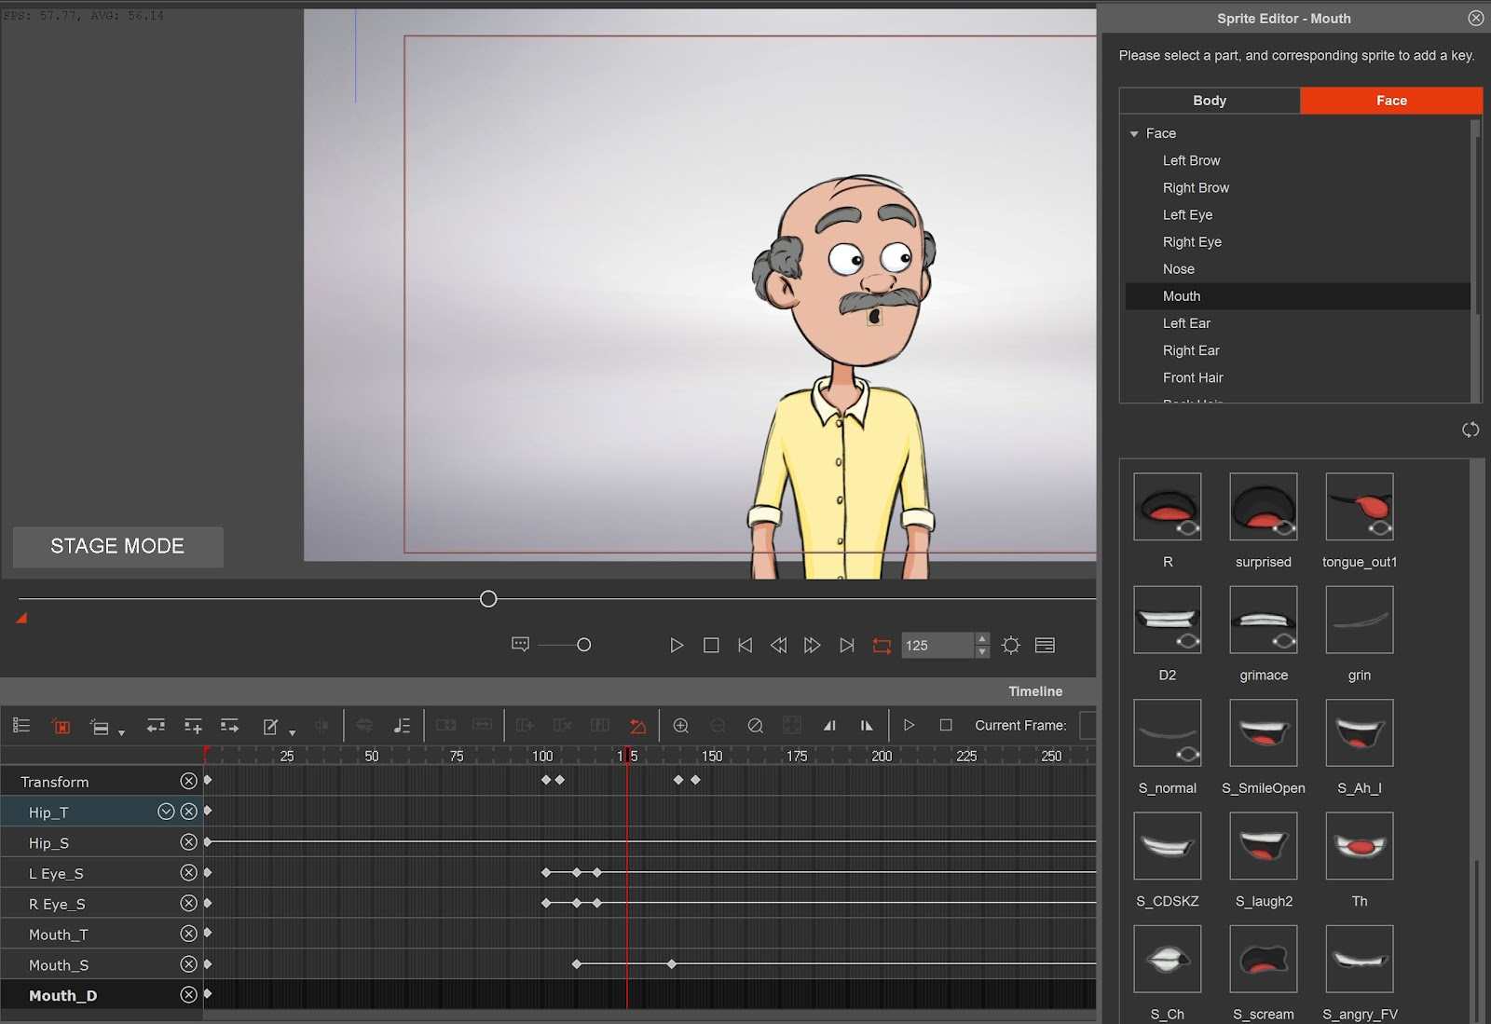This screenshot has width=1491, height=1024.
Task: Click the playback scrubber handle above timeline
Action: [x=488, y=599]
